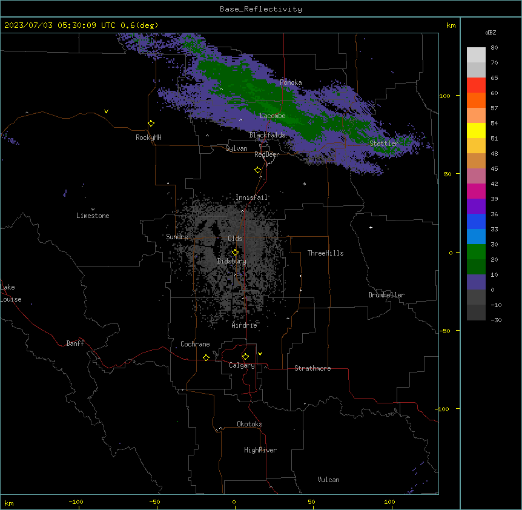Click the Lake Louise label
Image resolution: width=522 pixels, height=510 pixels.
click(x=11, y=293)
